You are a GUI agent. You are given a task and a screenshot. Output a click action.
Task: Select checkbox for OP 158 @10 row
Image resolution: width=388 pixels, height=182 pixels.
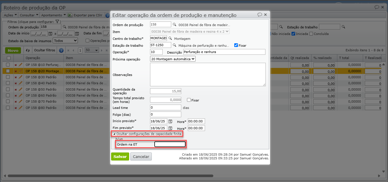(8, 65)
